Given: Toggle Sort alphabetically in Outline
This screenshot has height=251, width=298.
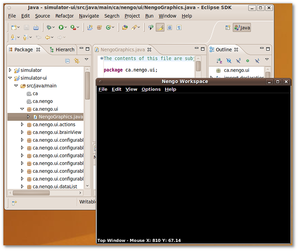Looking at the screenshot, I should click(219, 61).
